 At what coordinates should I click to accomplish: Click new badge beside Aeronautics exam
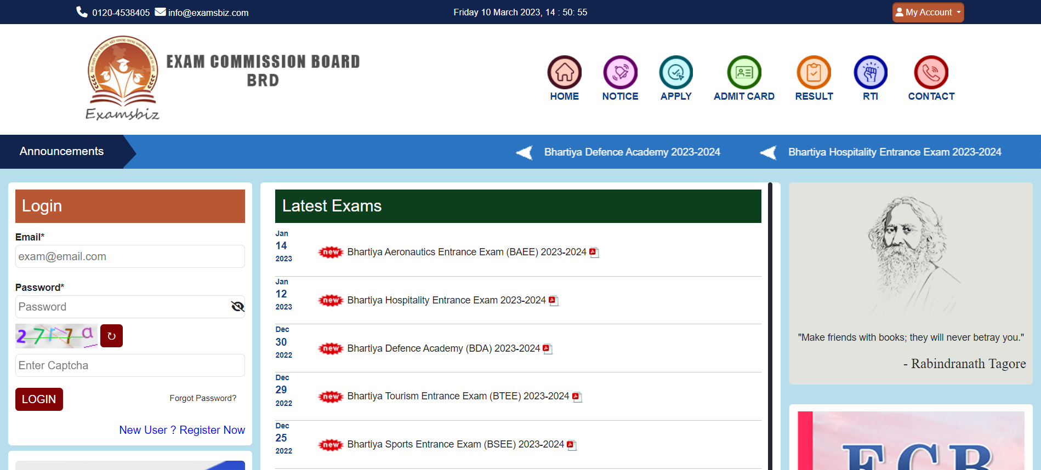(331, 252)
